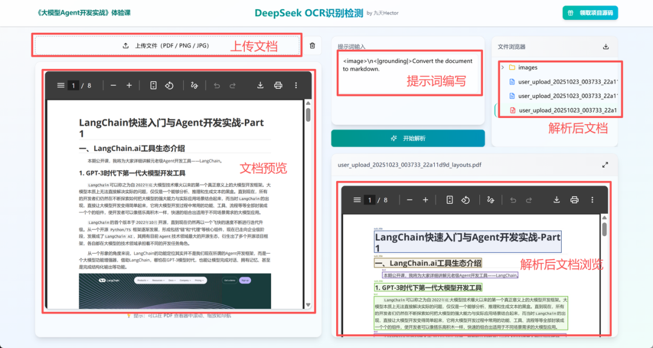Open more actions in parsed result viewer
Image resolution: width=653 pixels, height=348 pixels.
[592, 200]
